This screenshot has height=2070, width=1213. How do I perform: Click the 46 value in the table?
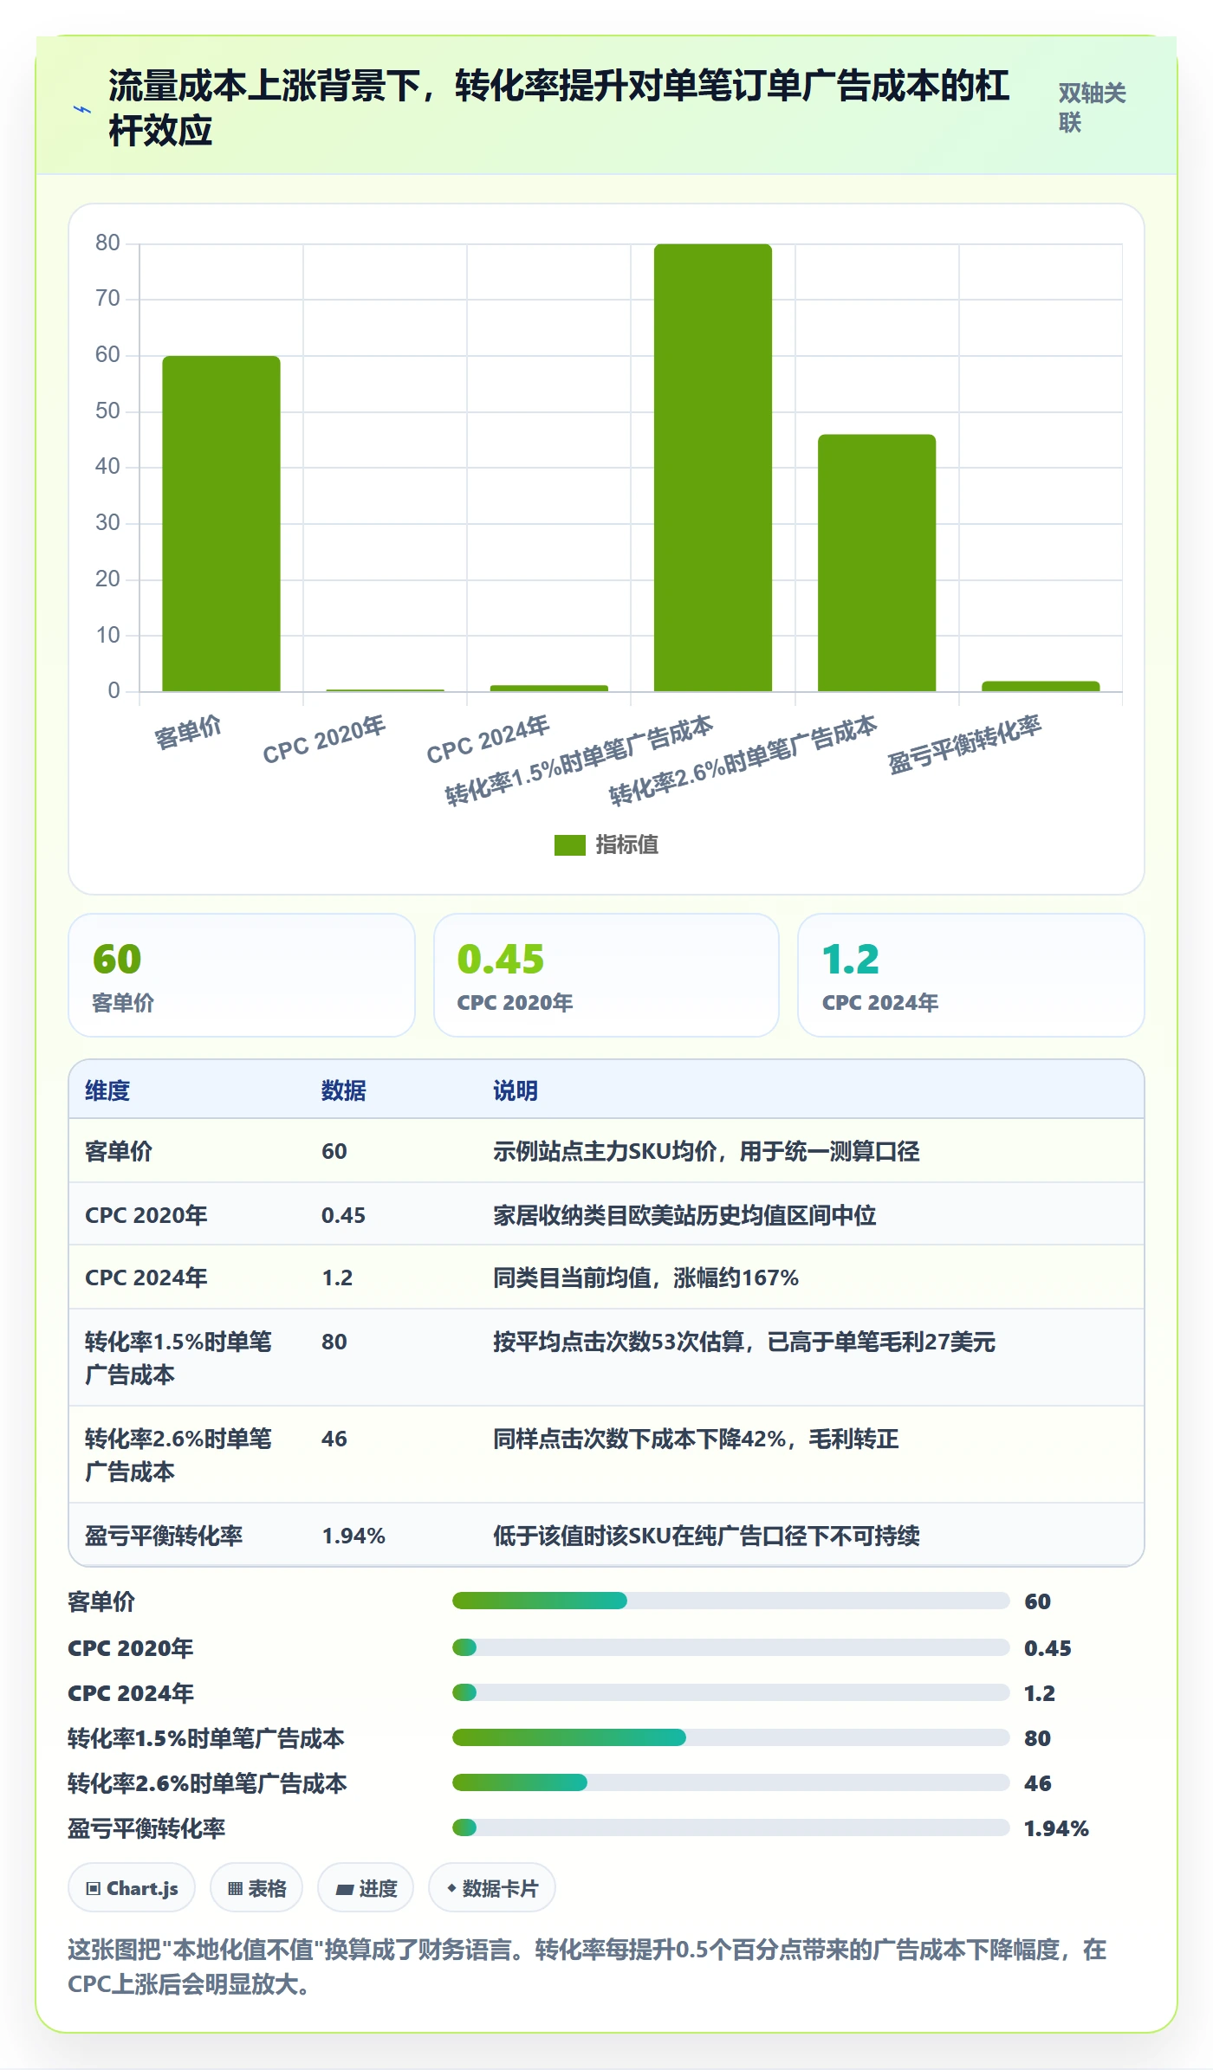point(334,1439)
